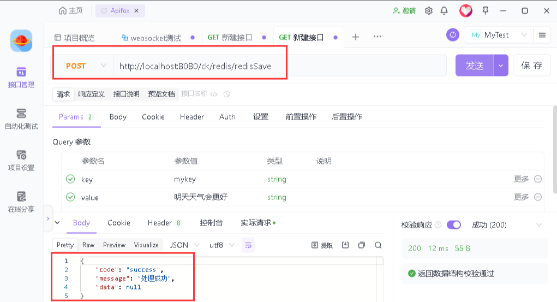
Task: Pin the window with pushpin icon
Action: pos(485,11)
